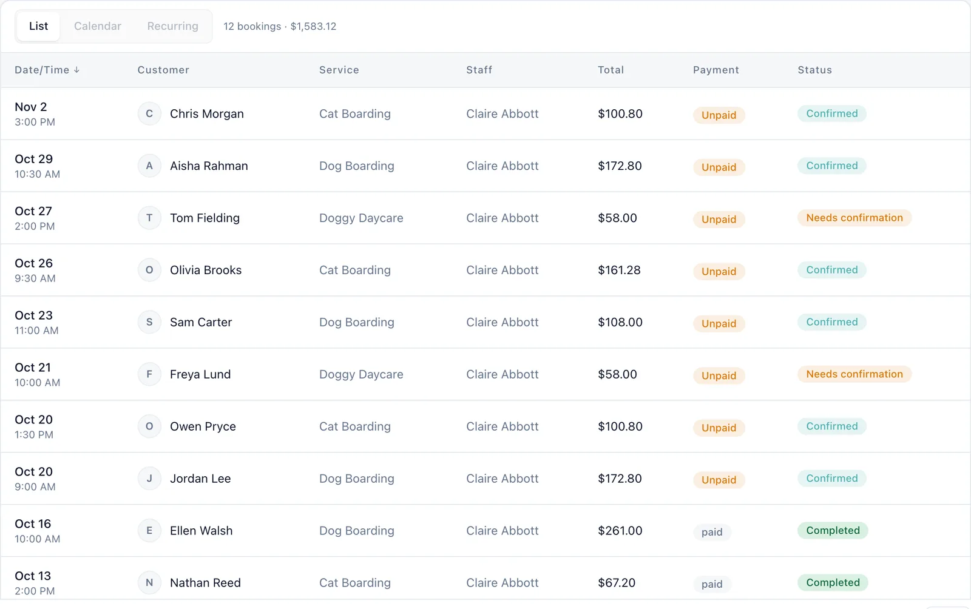
Task: Click Ellen Walsh's Completed status badge
Action: pos(833,531)
